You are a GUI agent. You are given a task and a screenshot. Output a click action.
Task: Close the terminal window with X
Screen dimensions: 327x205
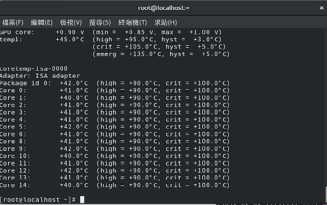322,8
